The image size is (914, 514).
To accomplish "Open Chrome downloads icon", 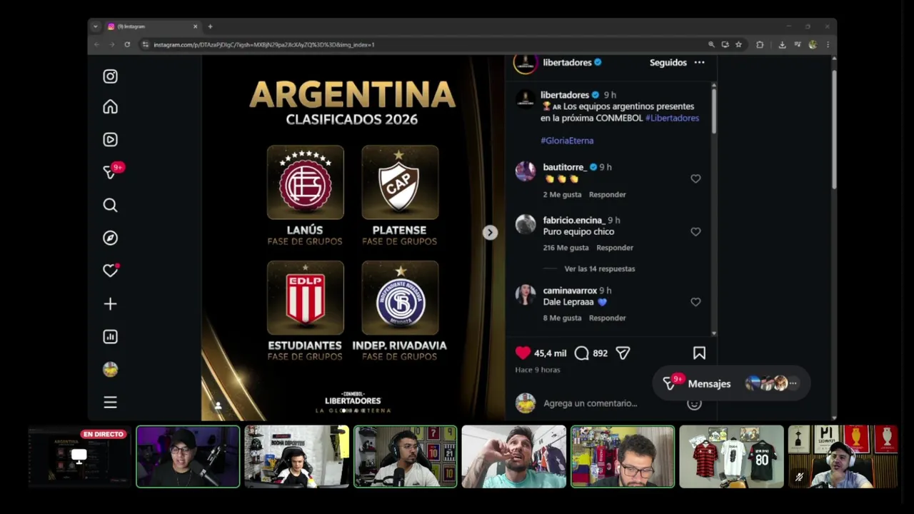I will pos(782,44).
